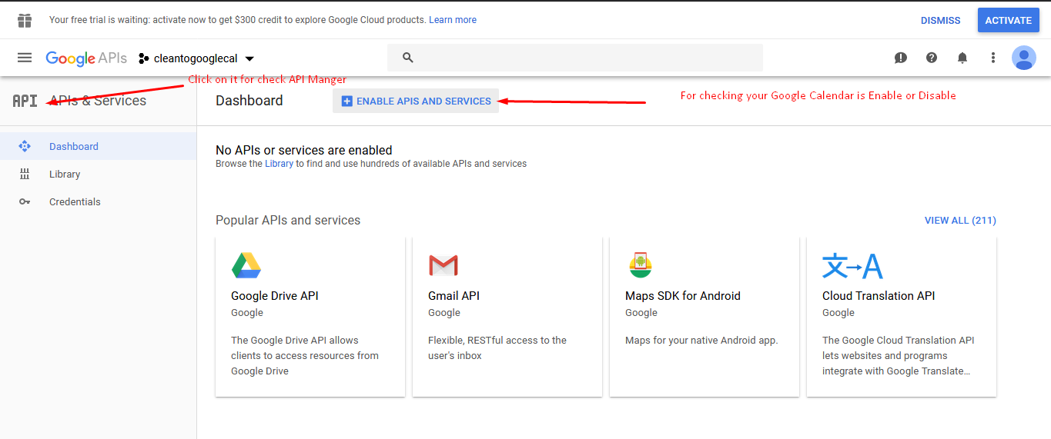
Task: Click ENABLE APIS AND SERVICES button
Action: (x=416, y=101)
